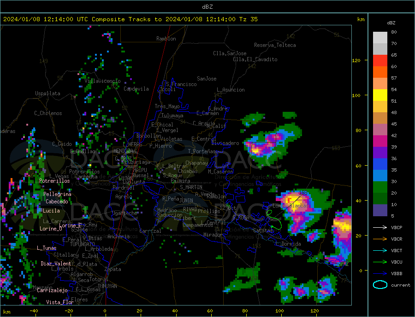The width and height of the screenshot is (415, 317).
Task: Click the 'RIVAD' map label
Action: coord(190,209)
